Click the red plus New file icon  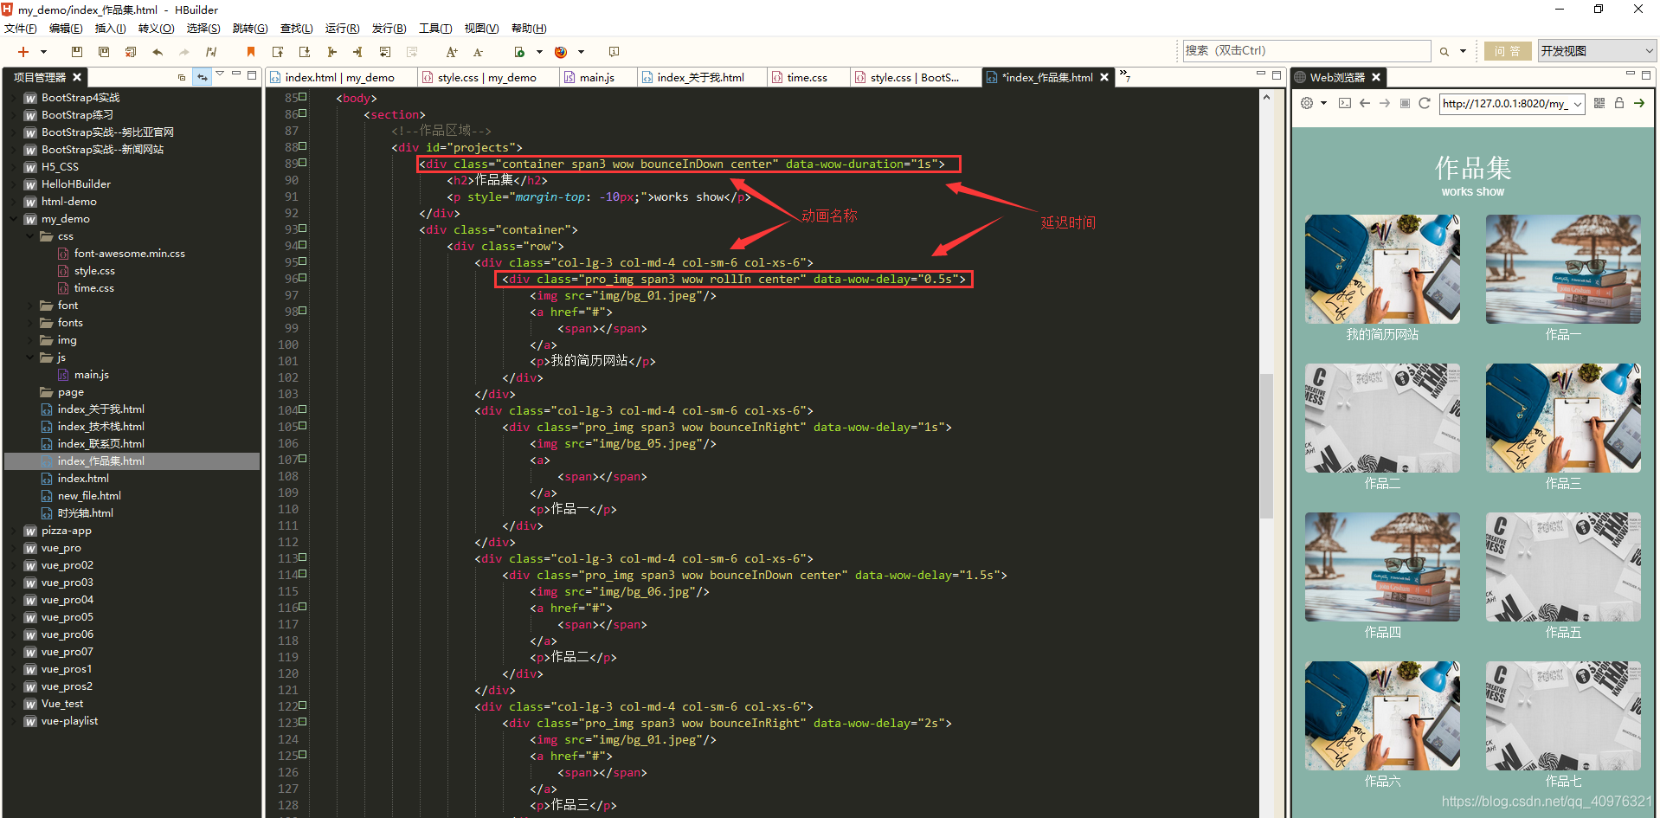[23, 52]
